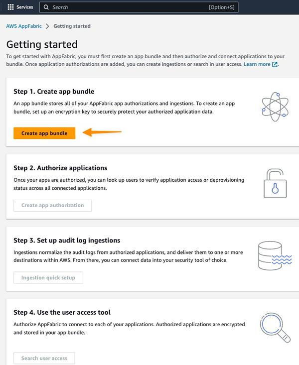
Task: Focus the top Search input field
Action: tap(130, 7)
